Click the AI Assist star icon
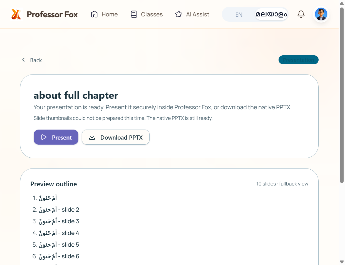Screen dimensions: 345x265 pyautogui.click(x=179, y=14)
